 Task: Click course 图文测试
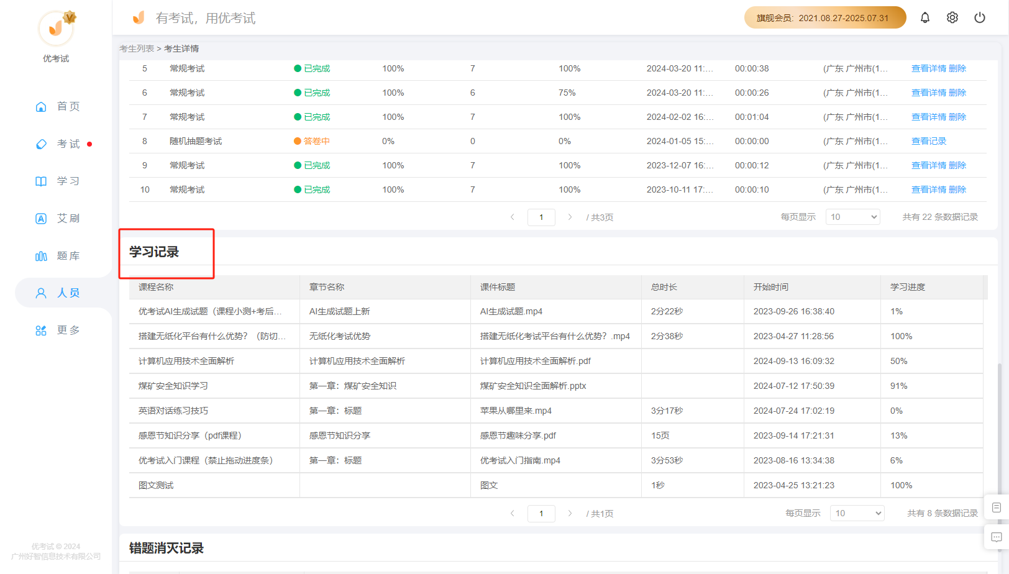click(156, 485)
